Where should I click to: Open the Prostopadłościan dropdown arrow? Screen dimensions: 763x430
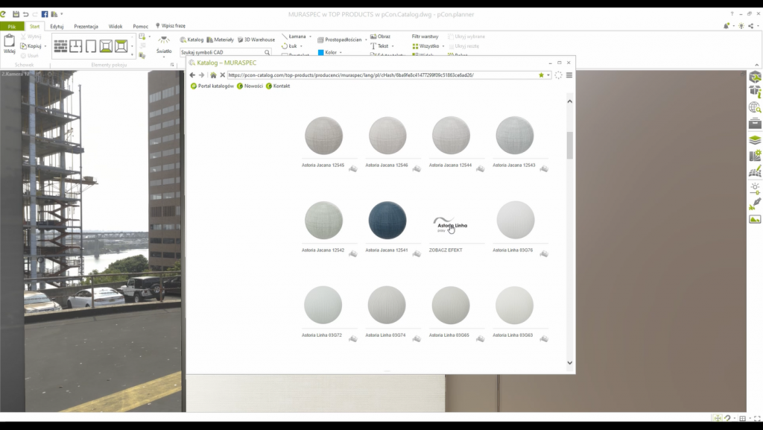[x=366, y=39]
